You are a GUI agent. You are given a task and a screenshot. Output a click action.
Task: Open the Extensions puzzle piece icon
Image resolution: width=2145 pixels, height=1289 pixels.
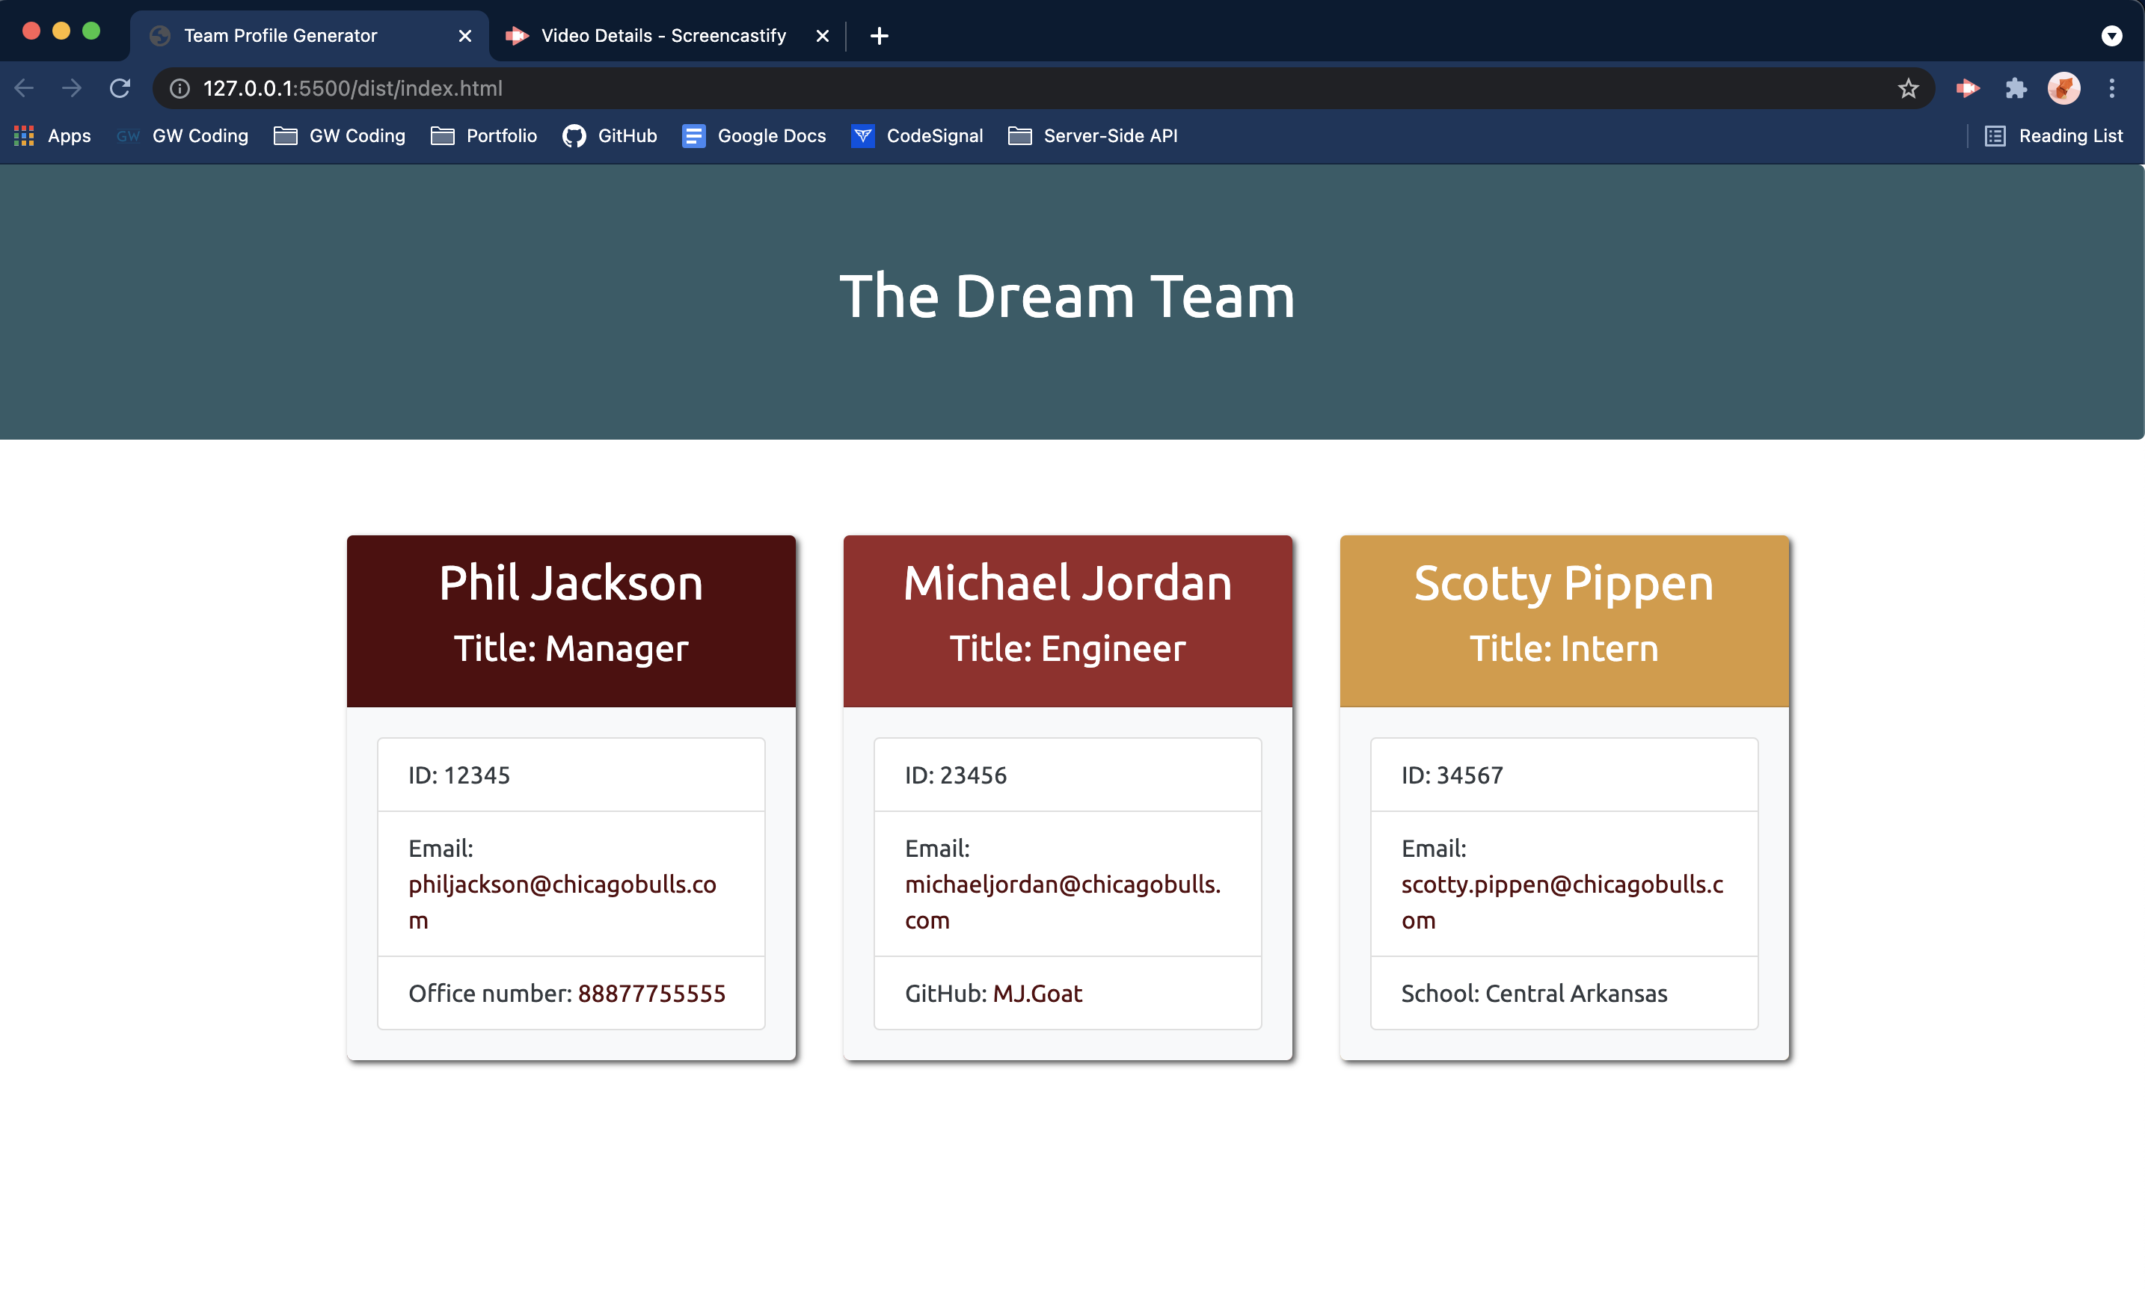tap(2016, 87)
